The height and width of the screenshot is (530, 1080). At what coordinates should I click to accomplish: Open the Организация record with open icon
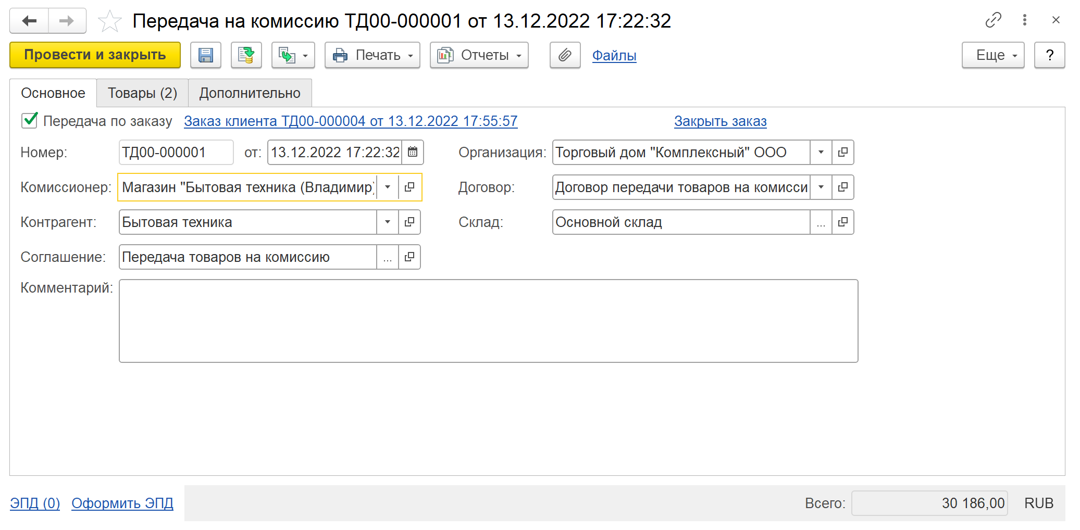(842, 153)
